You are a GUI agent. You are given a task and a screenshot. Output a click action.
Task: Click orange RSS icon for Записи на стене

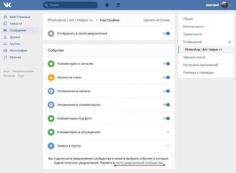[x=51, y=78]
